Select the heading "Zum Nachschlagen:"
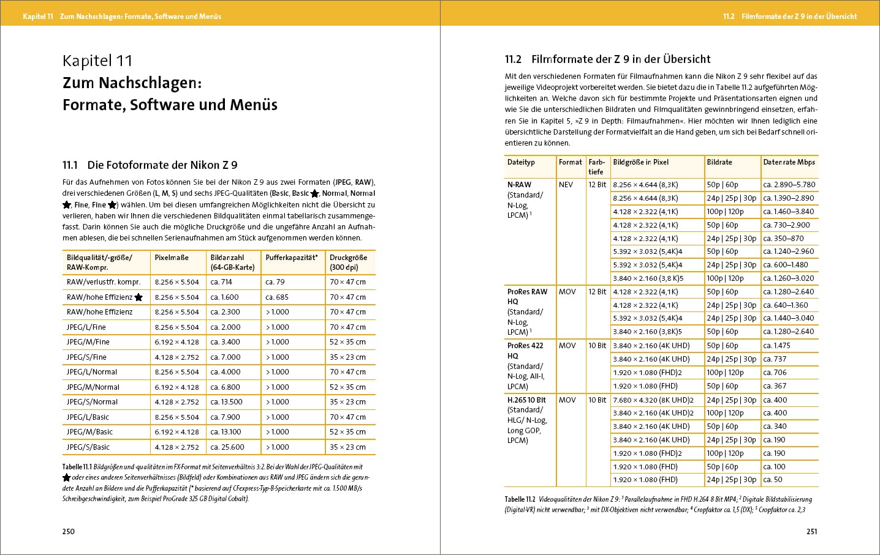The image size is (880, 555). pyautogui.click(x=132, y=83)
